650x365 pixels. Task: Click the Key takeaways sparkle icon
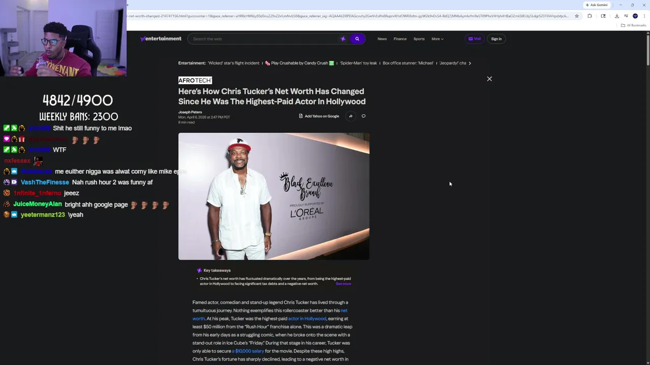[x=199, y=270]
